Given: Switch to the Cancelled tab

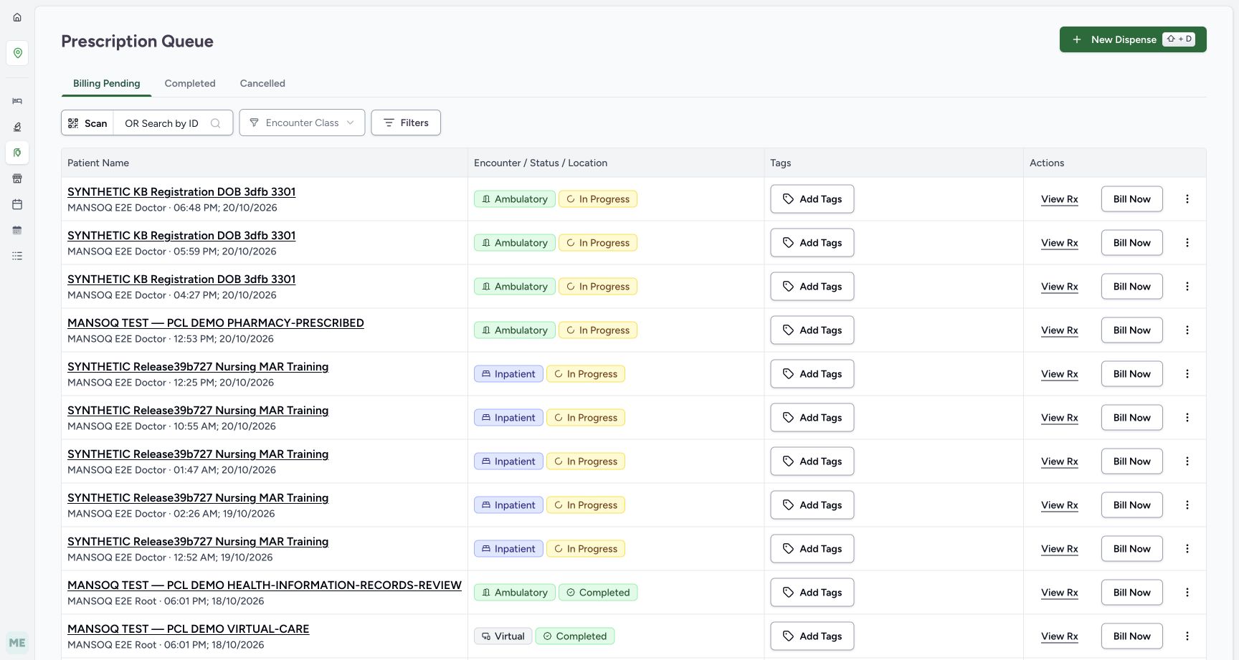Looking at the screenshot, I should pyautogui.click(x=262, y=83).
